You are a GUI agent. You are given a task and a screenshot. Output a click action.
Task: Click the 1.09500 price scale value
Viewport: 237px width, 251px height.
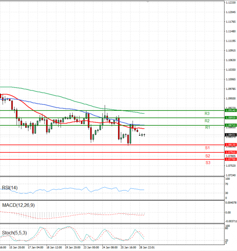231,99
